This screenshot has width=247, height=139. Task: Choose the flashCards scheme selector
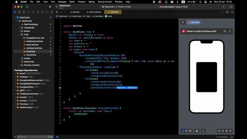tap(108, 7)
